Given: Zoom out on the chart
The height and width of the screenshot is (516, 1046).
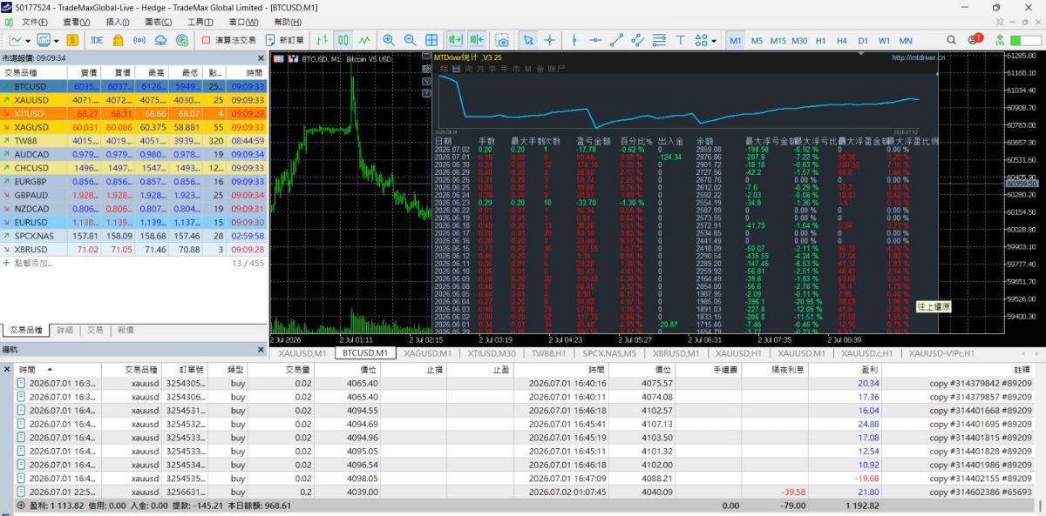Looking at the screenshot, I should pyautogui.click(x=410, y=40).
